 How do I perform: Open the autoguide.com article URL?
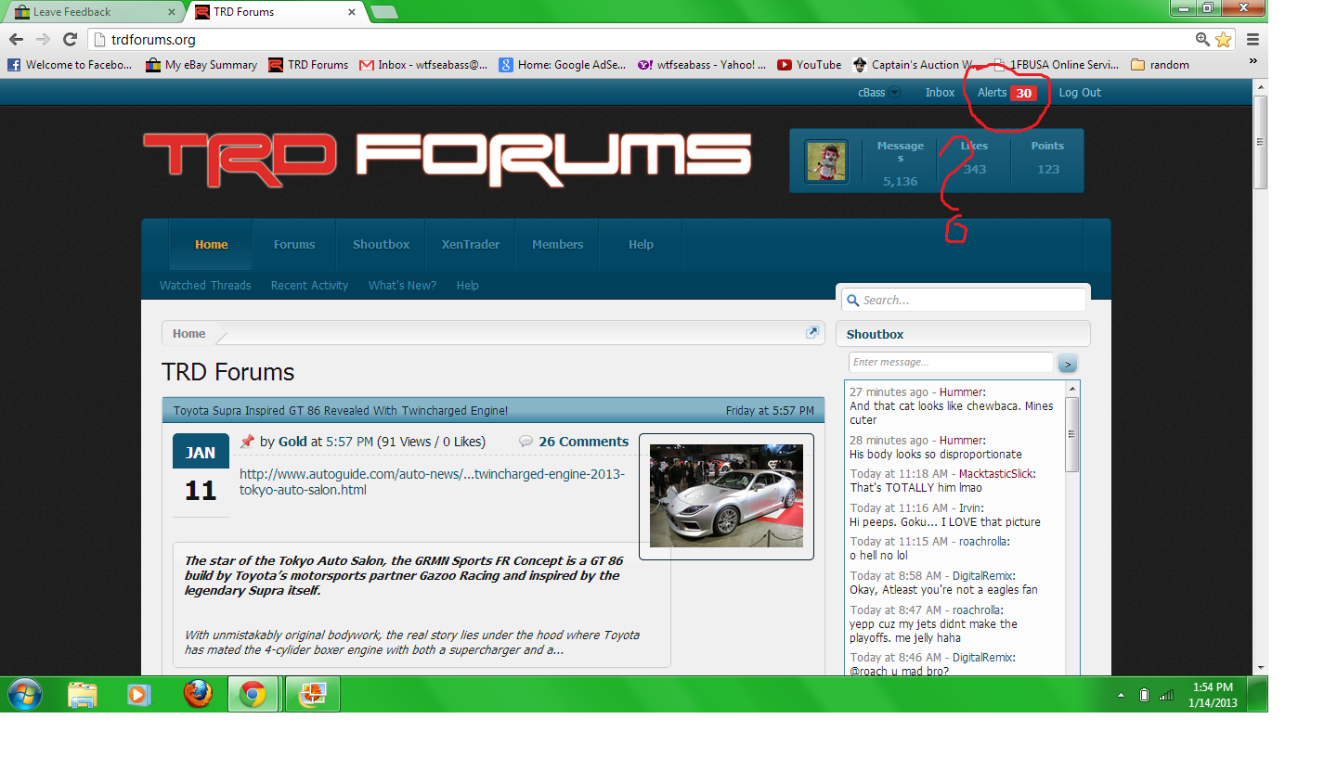(432, 482)
